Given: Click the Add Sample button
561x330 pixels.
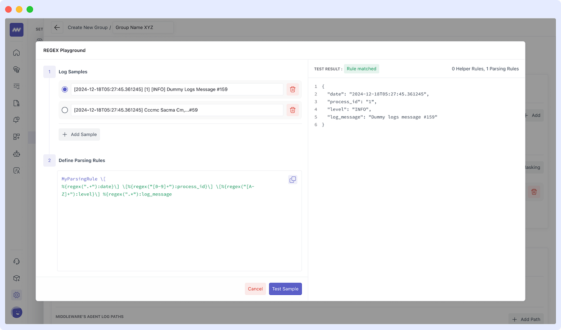Looking at the screenshot, I should coord(79,134).
